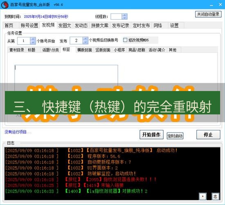Click the app logo icon in title bar
The image size is (225, 205).
pyautogui.click(x=4, y=5)
